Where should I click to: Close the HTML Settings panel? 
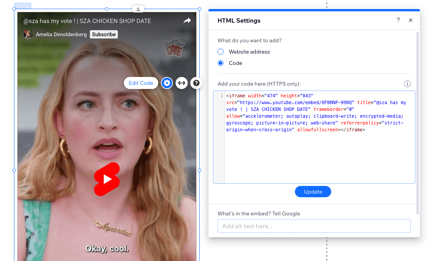pos(410,20)
